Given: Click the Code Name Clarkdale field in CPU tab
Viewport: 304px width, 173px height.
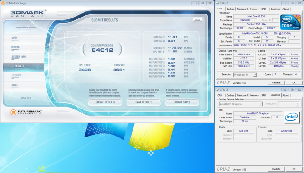Looking at the screenshot, I should click(x=245, y=20).
